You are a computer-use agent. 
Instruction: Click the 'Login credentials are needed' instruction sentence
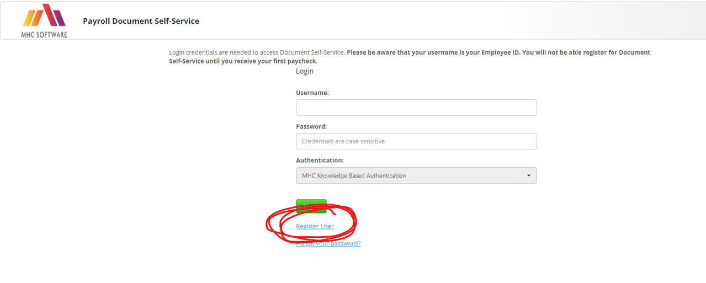pyautogui.click(x=257, y=52)
